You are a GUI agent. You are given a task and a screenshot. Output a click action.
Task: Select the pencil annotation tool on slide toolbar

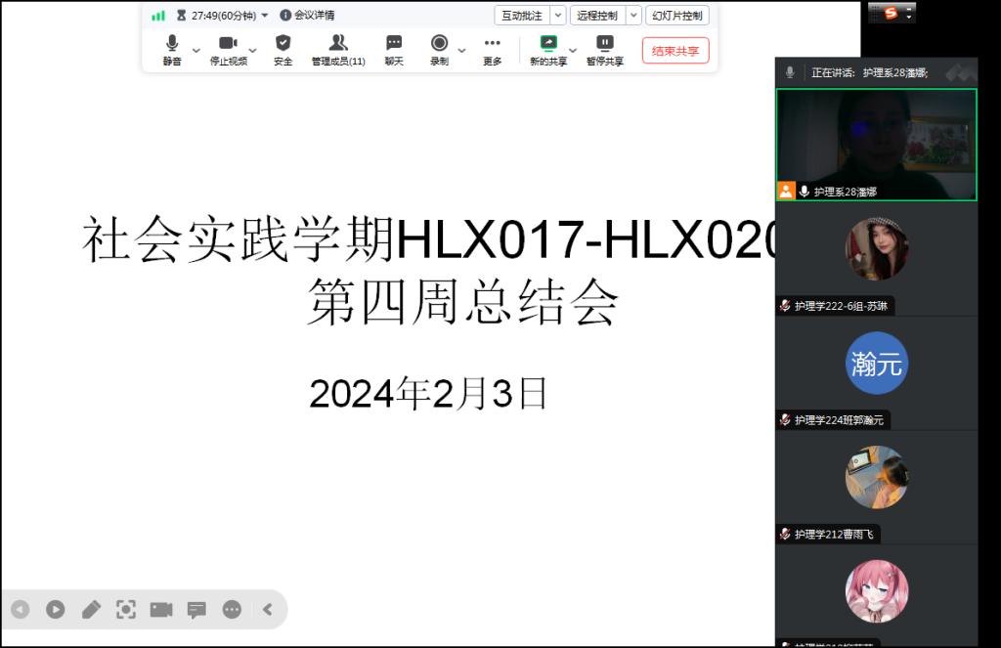point(91,610)
